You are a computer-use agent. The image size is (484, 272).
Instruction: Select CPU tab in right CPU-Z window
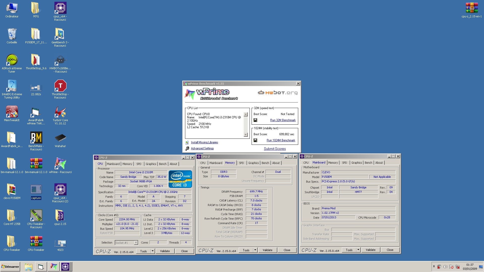pos(306,163)
